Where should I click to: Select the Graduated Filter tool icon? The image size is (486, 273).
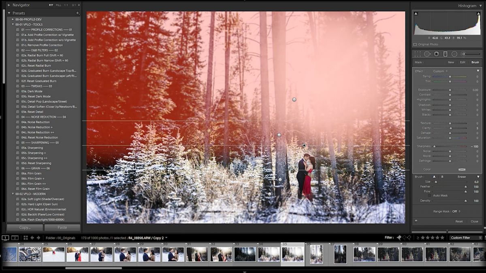(x=446, y=54)
